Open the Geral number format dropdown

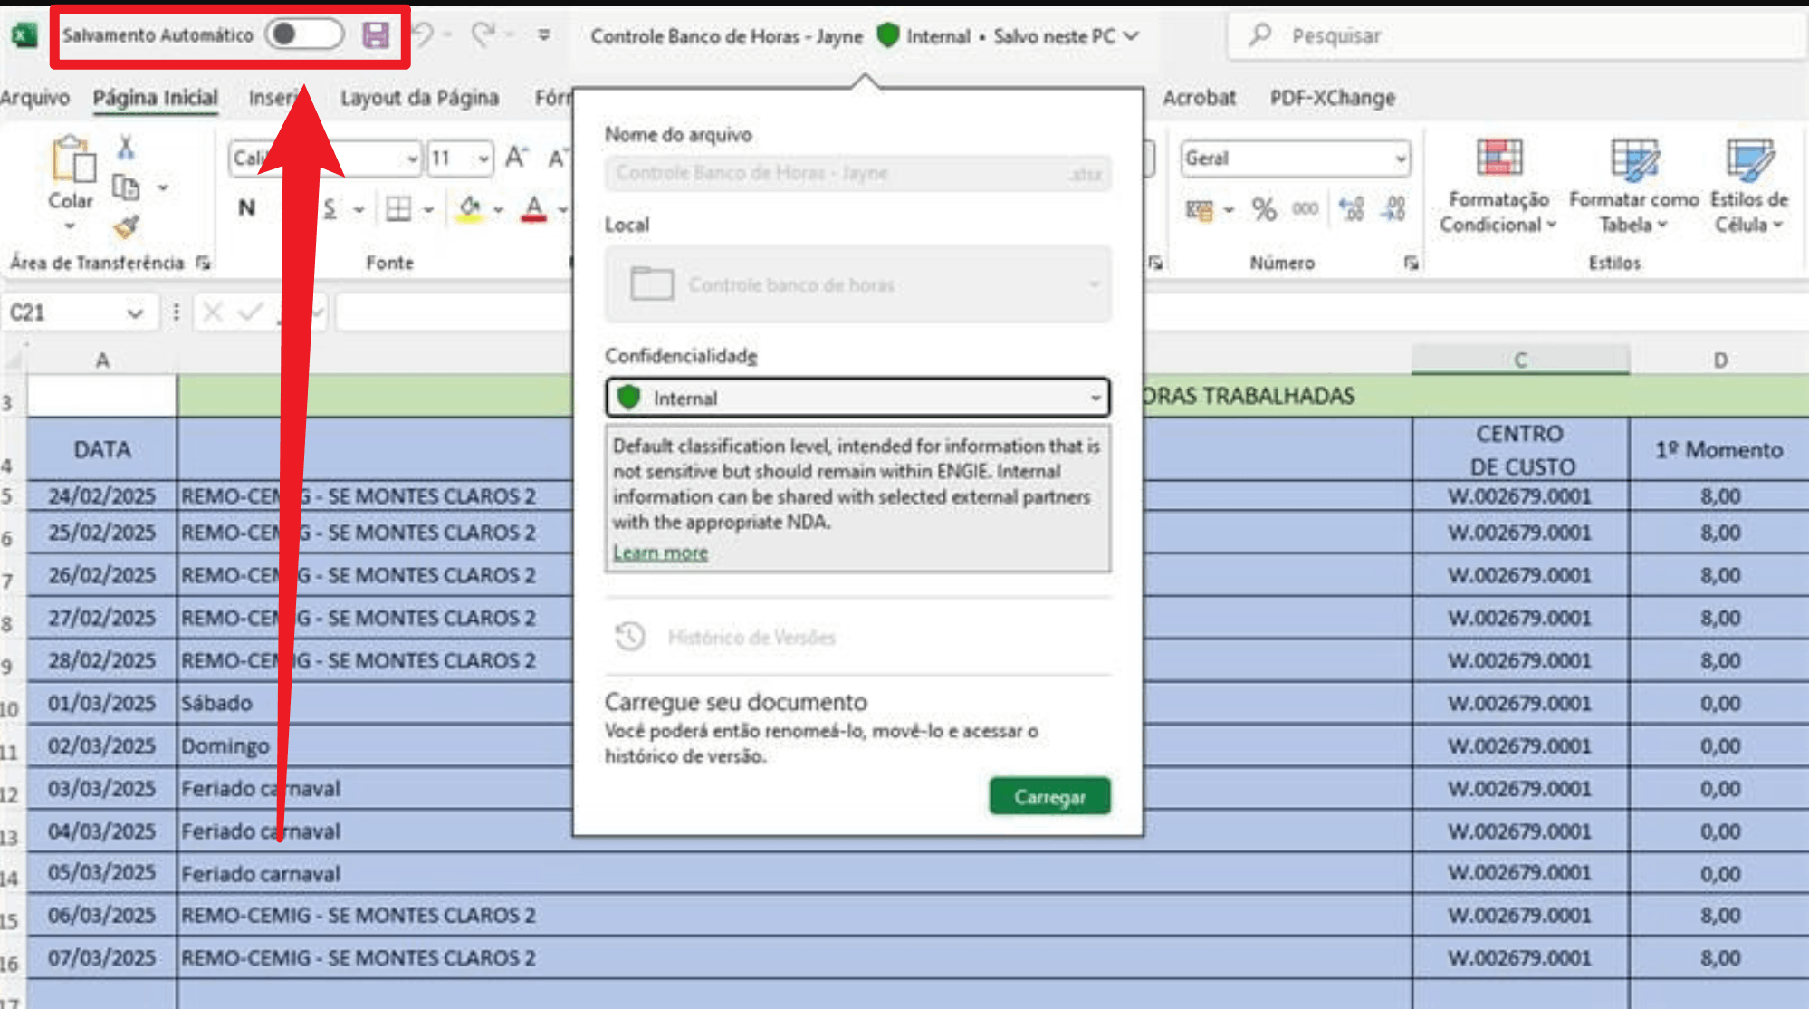coord(1400,159)
